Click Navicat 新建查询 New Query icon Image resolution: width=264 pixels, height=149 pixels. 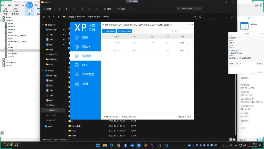click(x=15, y=11)
